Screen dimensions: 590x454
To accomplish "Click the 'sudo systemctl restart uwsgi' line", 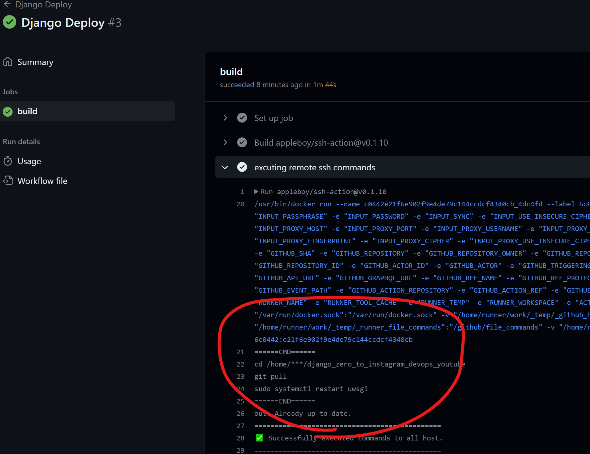I will [x=311, y=389].
